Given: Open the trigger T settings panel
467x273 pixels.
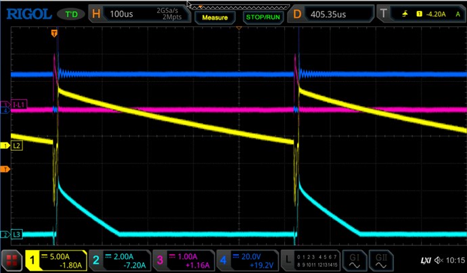Looking at the screenshot, I should 421,14.
